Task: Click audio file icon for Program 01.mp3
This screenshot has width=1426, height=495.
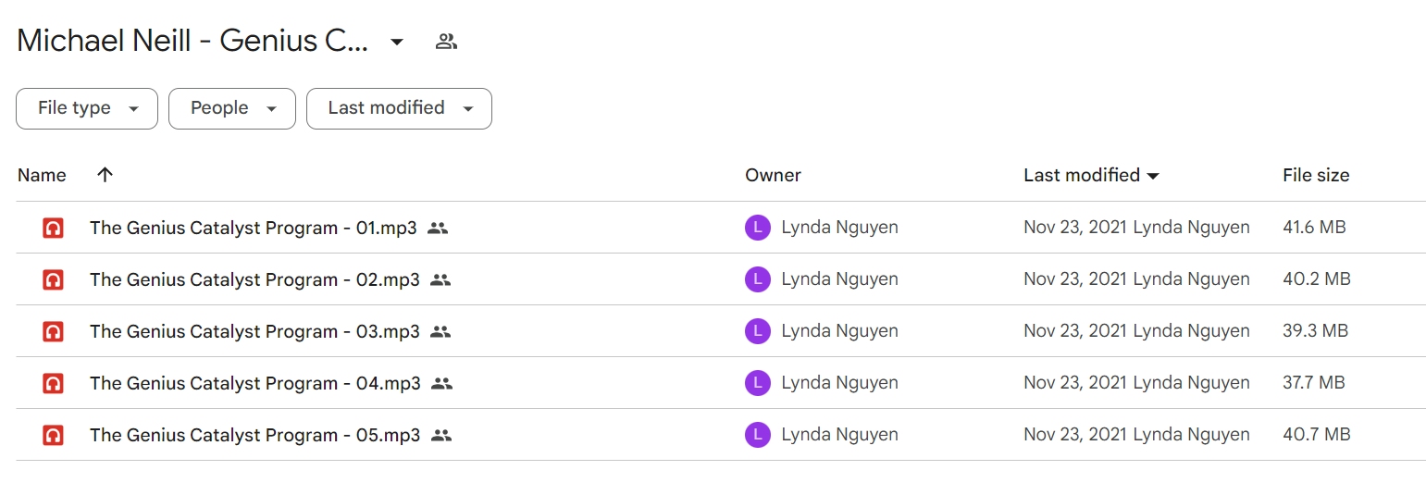Action: (53, 228)
